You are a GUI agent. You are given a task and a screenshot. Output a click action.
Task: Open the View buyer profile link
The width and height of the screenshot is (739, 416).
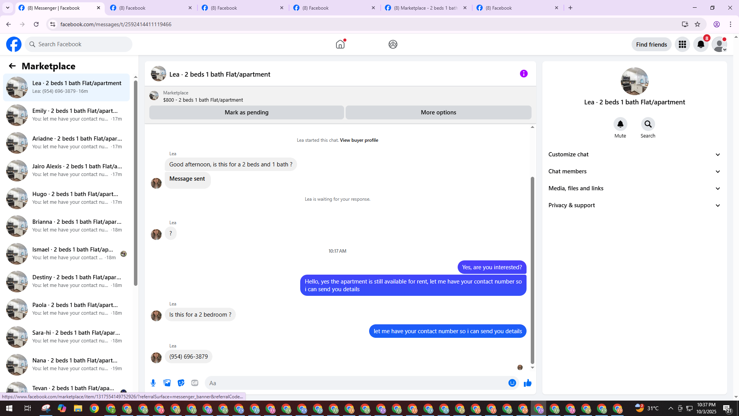[x=359, y=140]
